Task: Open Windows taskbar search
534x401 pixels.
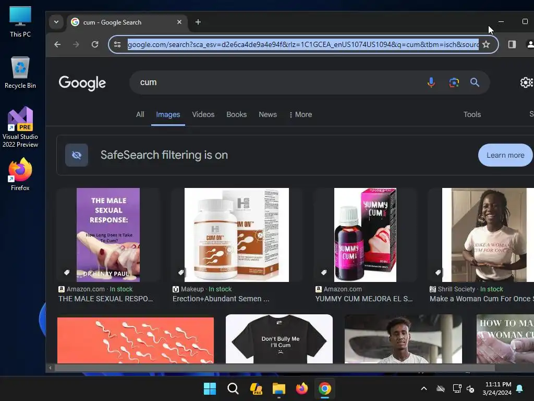Action: pos(233,388)
